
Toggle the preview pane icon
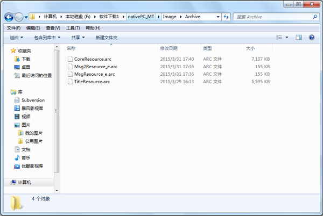coord(298,38)
